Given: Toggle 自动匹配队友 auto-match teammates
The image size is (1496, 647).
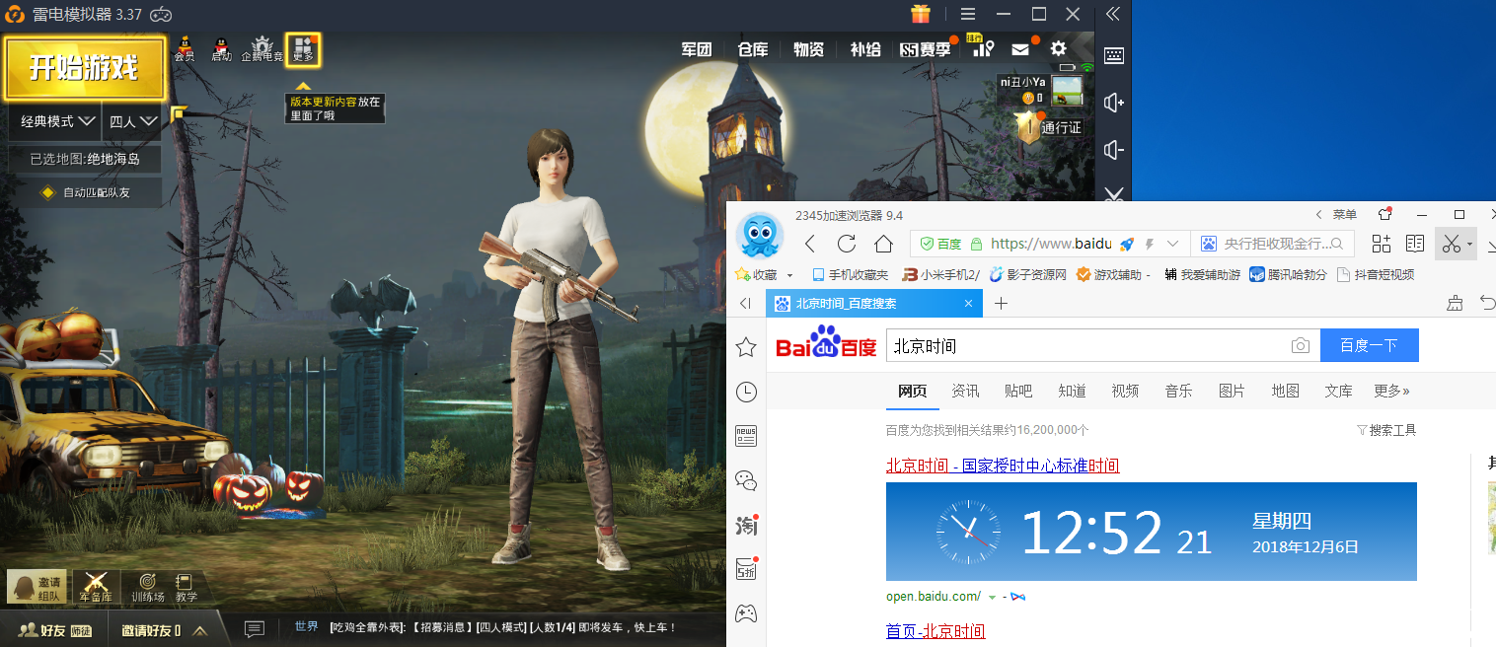Looking at the screenshot, I should point(85,192).
